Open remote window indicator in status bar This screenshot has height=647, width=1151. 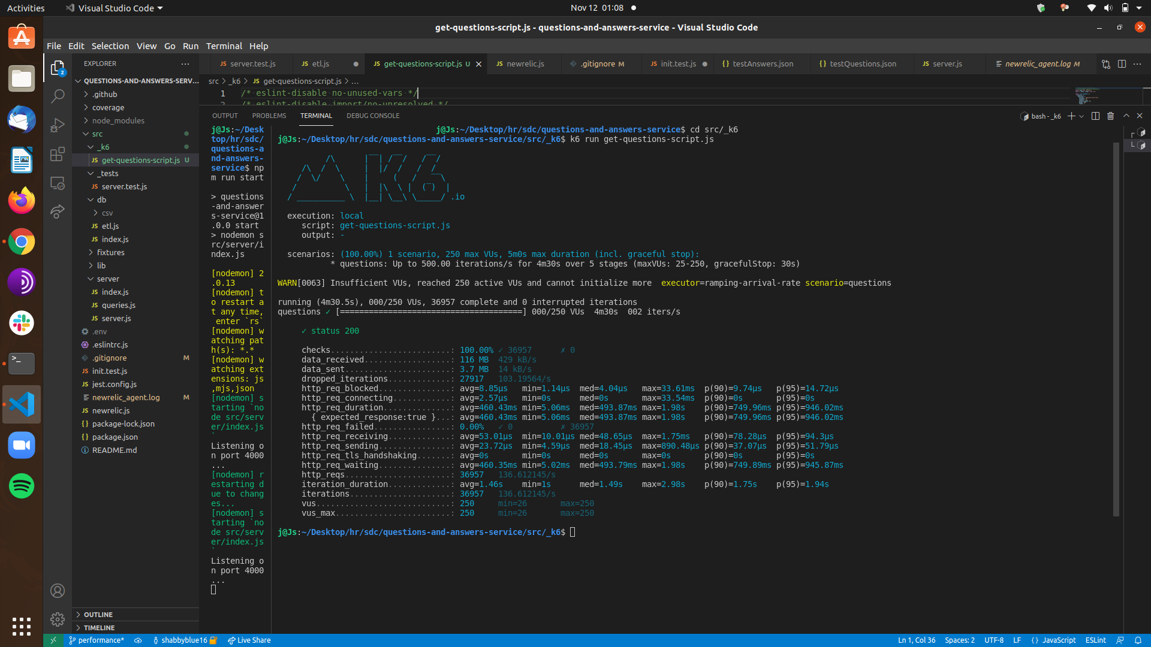(53, 640)
